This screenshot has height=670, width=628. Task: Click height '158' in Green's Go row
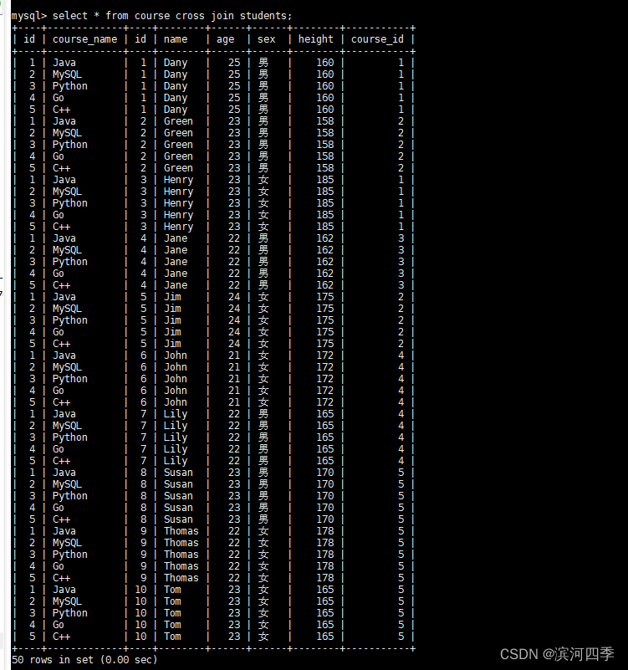325,156
